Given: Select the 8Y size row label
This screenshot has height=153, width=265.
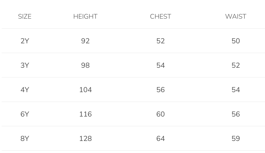Looking at the screenshot, I should (25, 138).
